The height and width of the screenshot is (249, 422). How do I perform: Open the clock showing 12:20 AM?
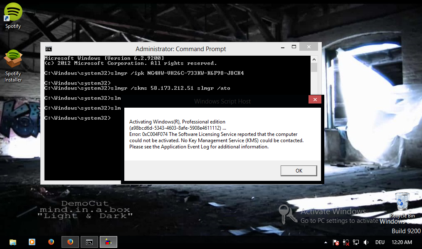(402, 242)
